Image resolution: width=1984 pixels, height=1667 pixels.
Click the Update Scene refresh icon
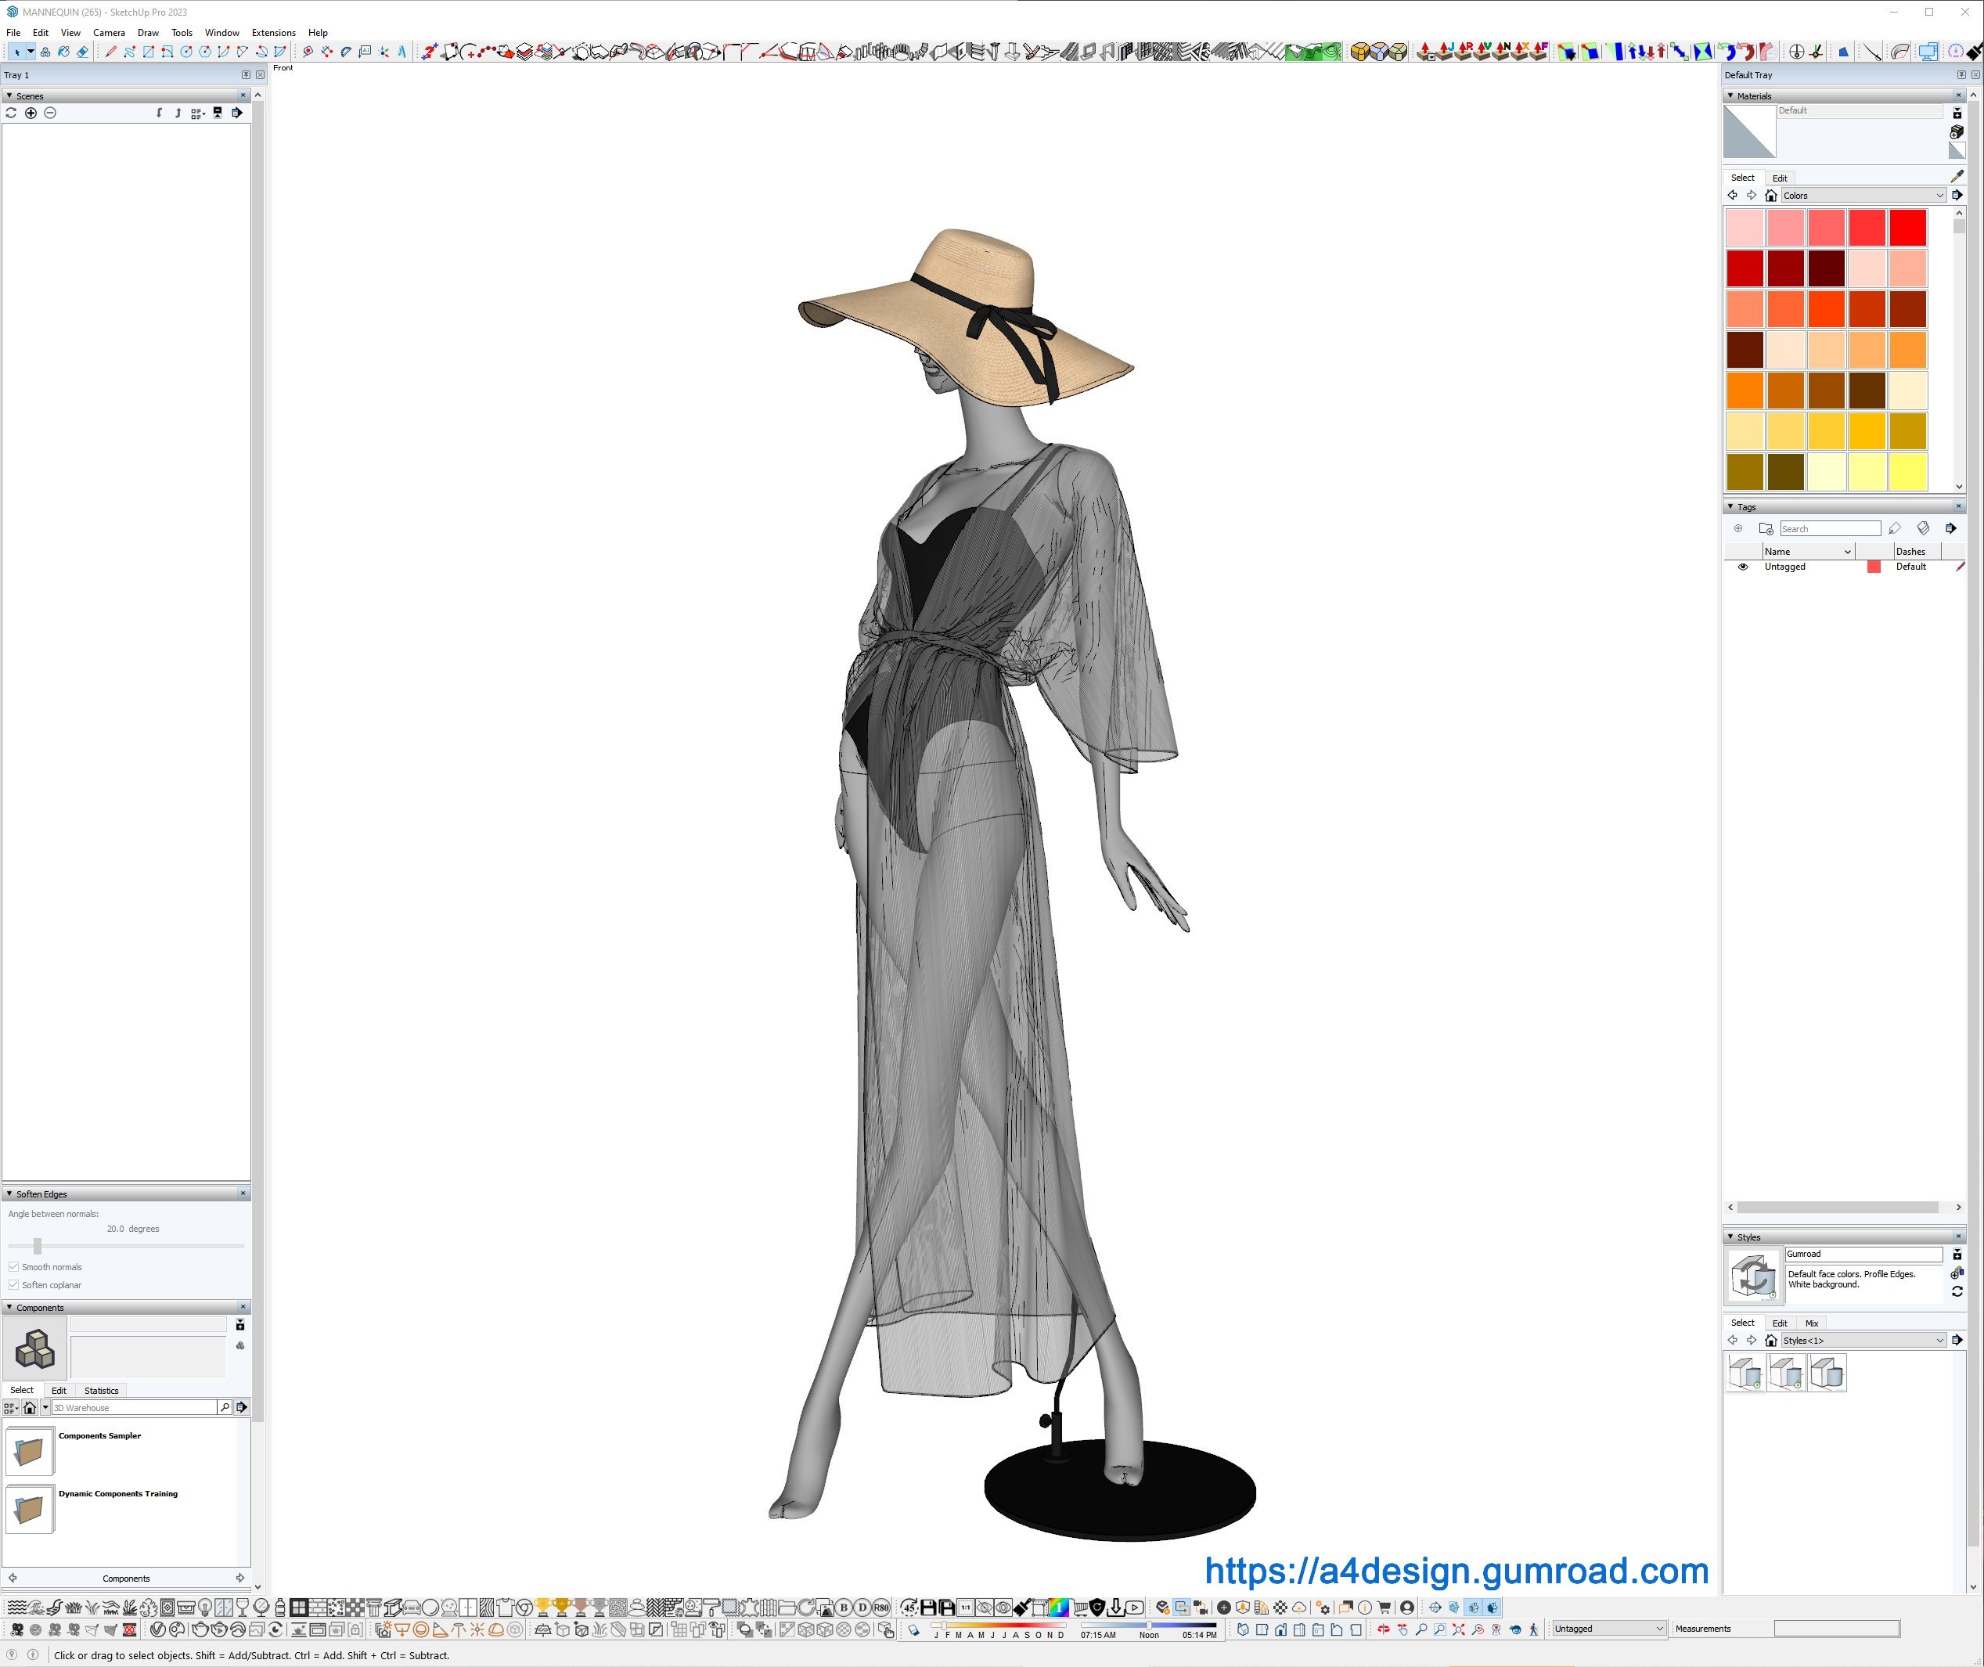tap(11, 113)
